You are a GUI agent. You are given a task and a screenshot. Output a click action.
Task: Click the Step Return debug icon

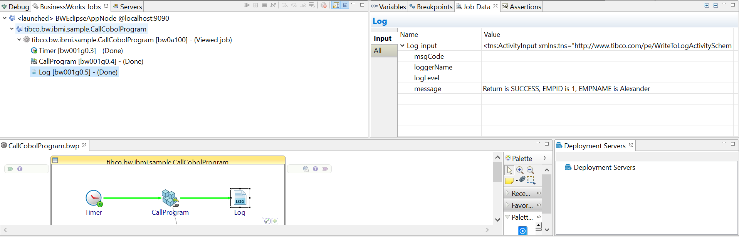(303, 5)
